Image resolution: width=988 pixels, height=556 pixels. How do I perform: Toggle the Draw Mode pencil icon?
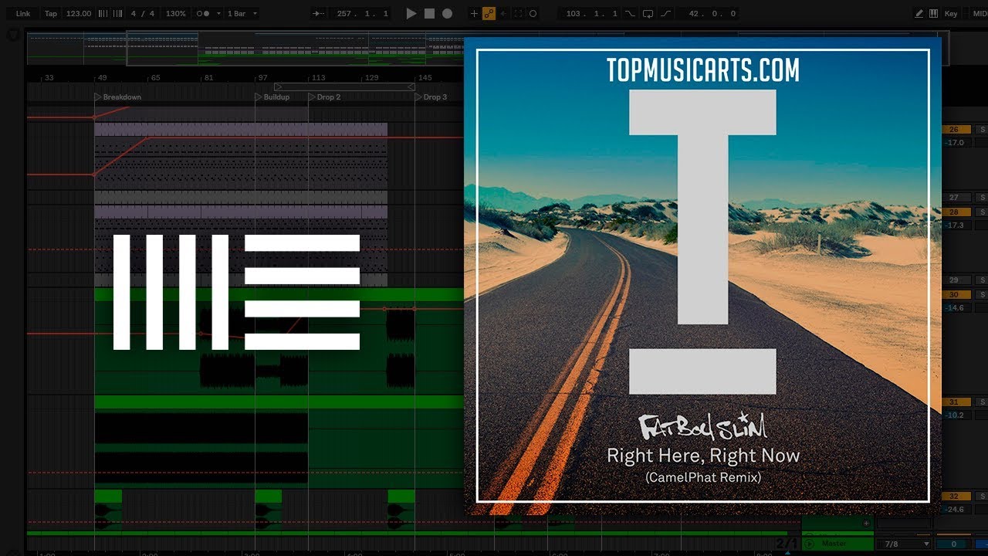tap(919, 14)
